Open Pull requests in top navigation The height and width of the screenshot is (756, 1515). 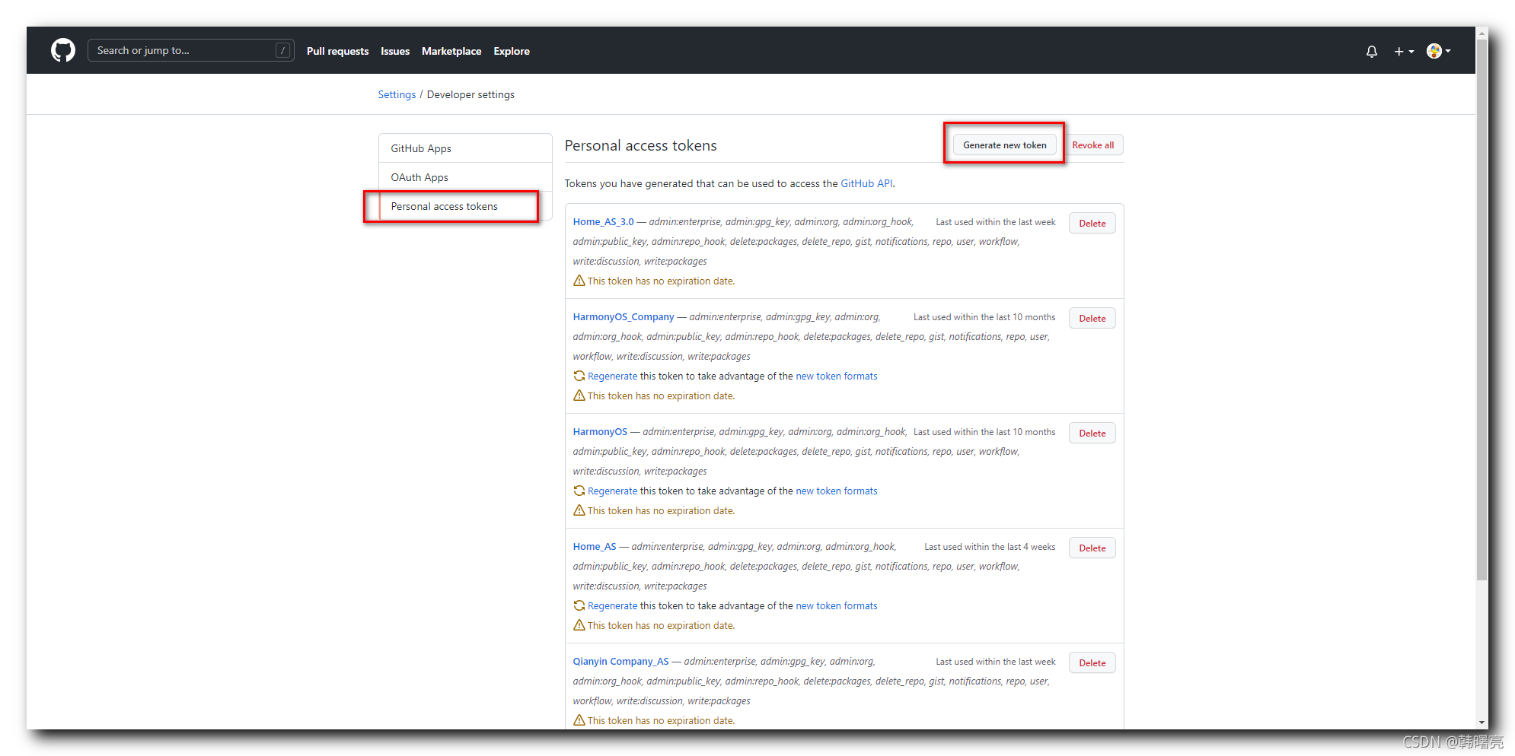pyautogui.click(x=337, y=51)
